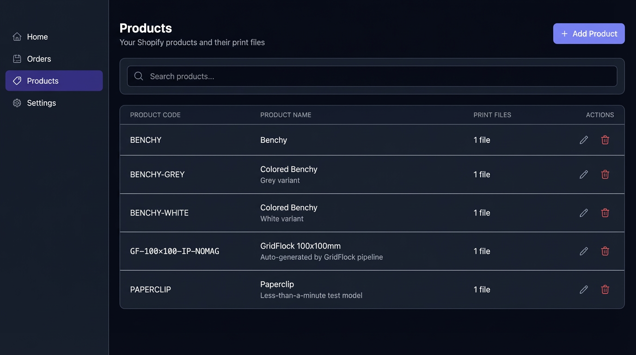636x355 pixels.
Task: Click the trash icon for BENCHY-GREY
Action: [605, 174]
